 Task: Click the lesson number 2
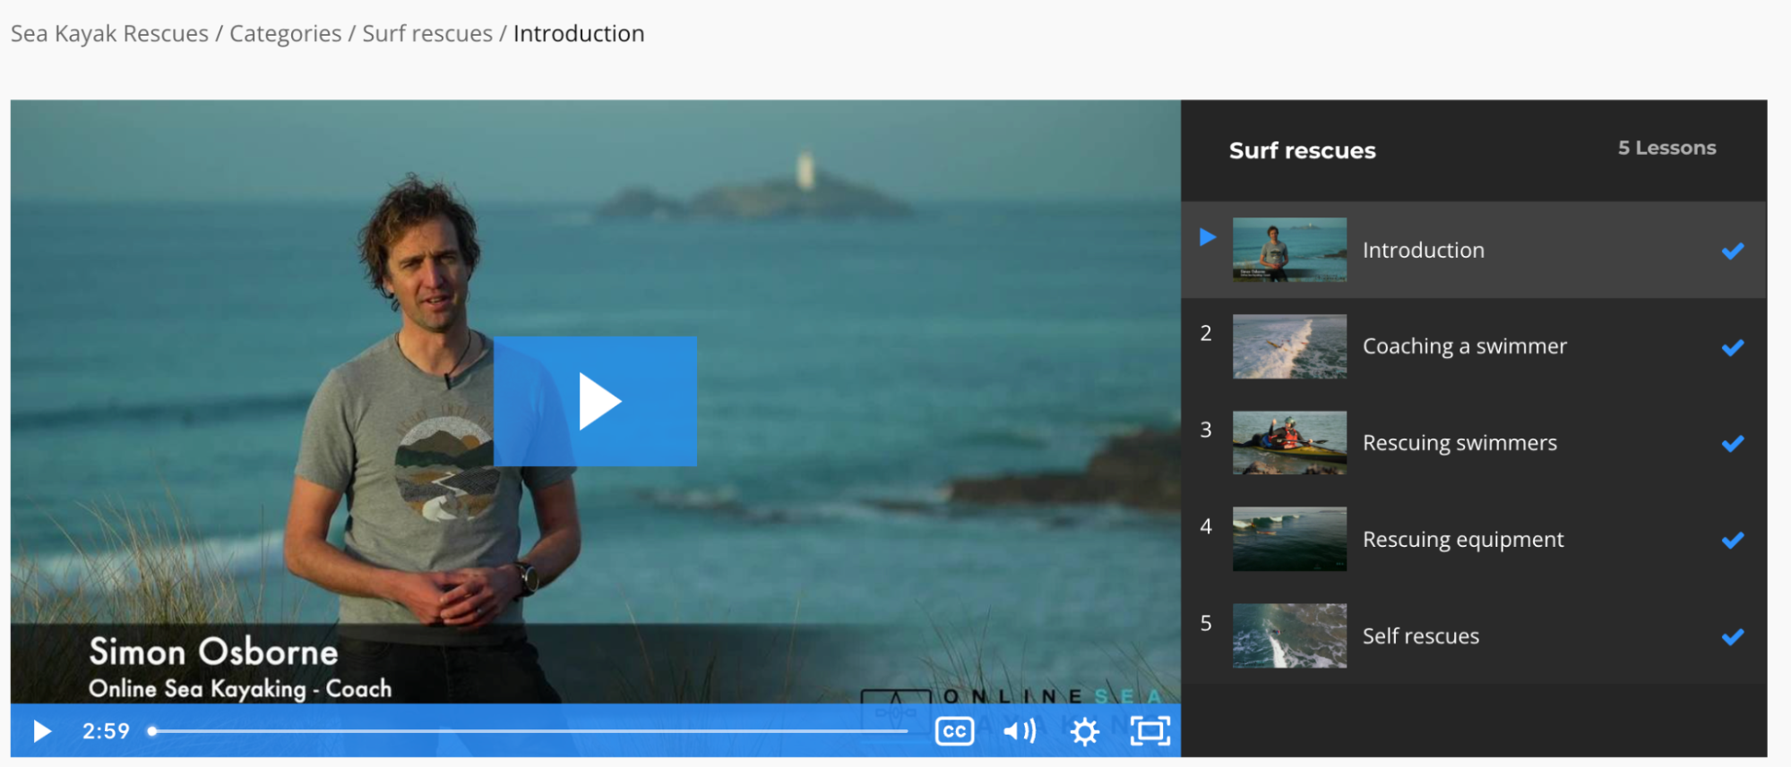coord(1206,334)
